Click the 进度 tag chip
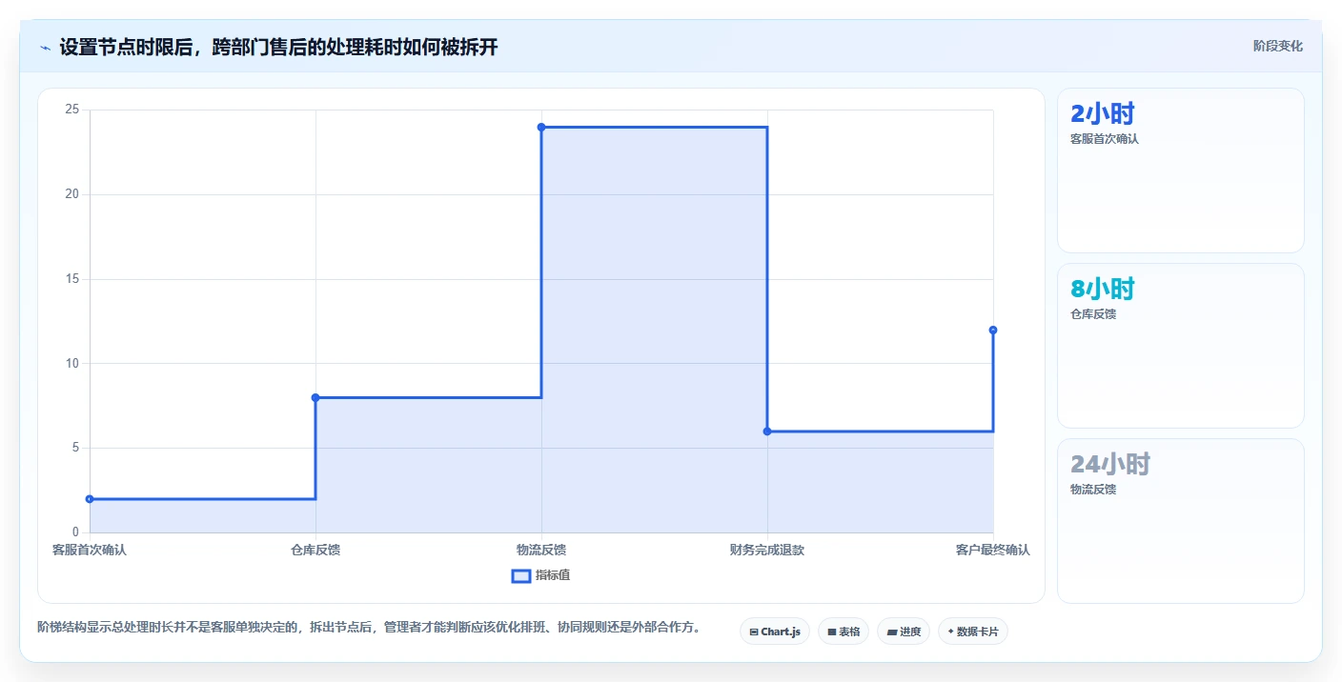This screenshot has width=1342, height=682. [x=904, y=632]
